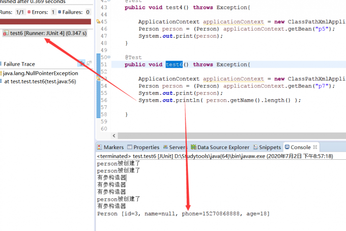
Task: Click the Servers tab icon
Action: coord(165,147)
